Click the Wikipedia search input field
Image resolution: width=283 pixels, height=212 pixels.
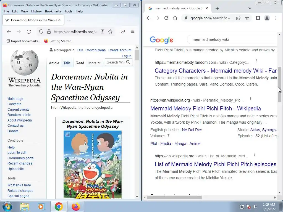click(x=116, y=62)
